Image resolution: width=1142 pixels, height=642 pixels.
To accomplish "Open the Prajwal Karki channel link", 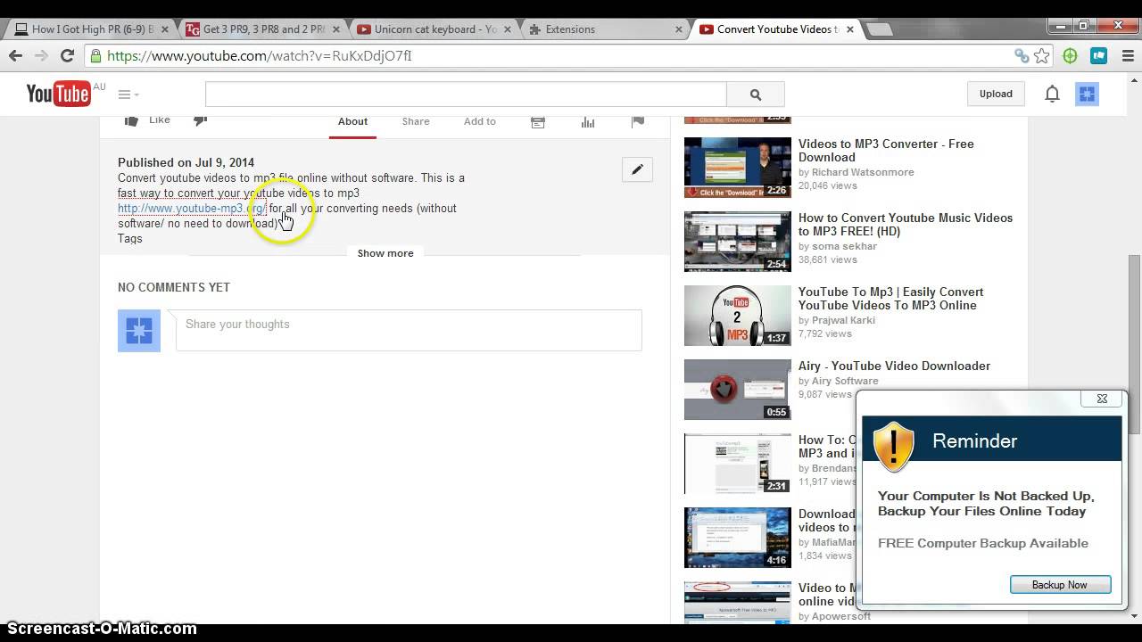I will coord(844,320).
